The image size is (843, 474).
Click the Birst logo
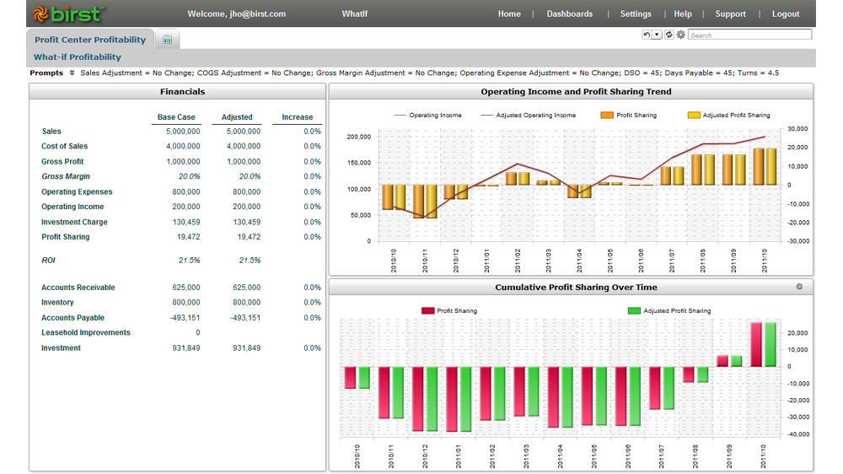[67, 13]
